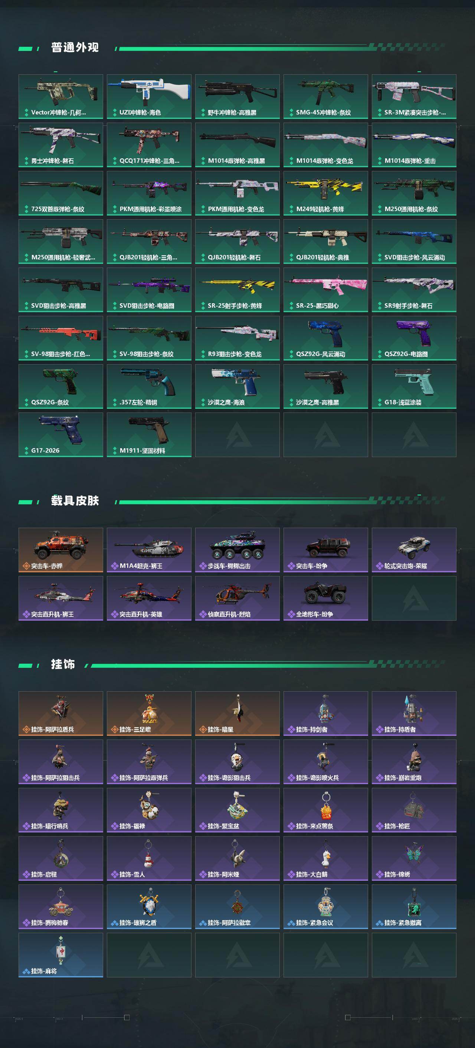Pick the 挂饰-来点薯条 fries charm
475x1048 pixels.
coord(325,810)
